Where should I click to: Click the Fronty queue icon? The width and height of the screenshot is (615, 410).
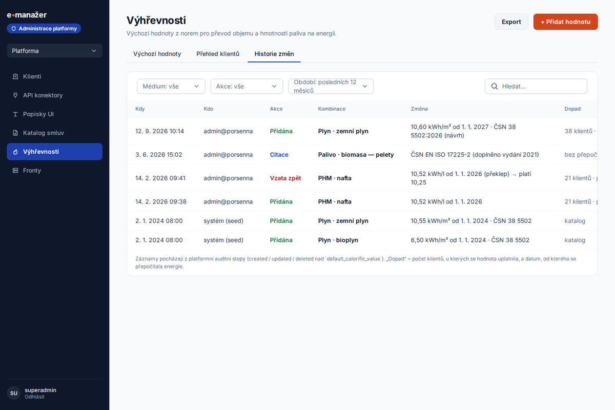tap(15, 171)
